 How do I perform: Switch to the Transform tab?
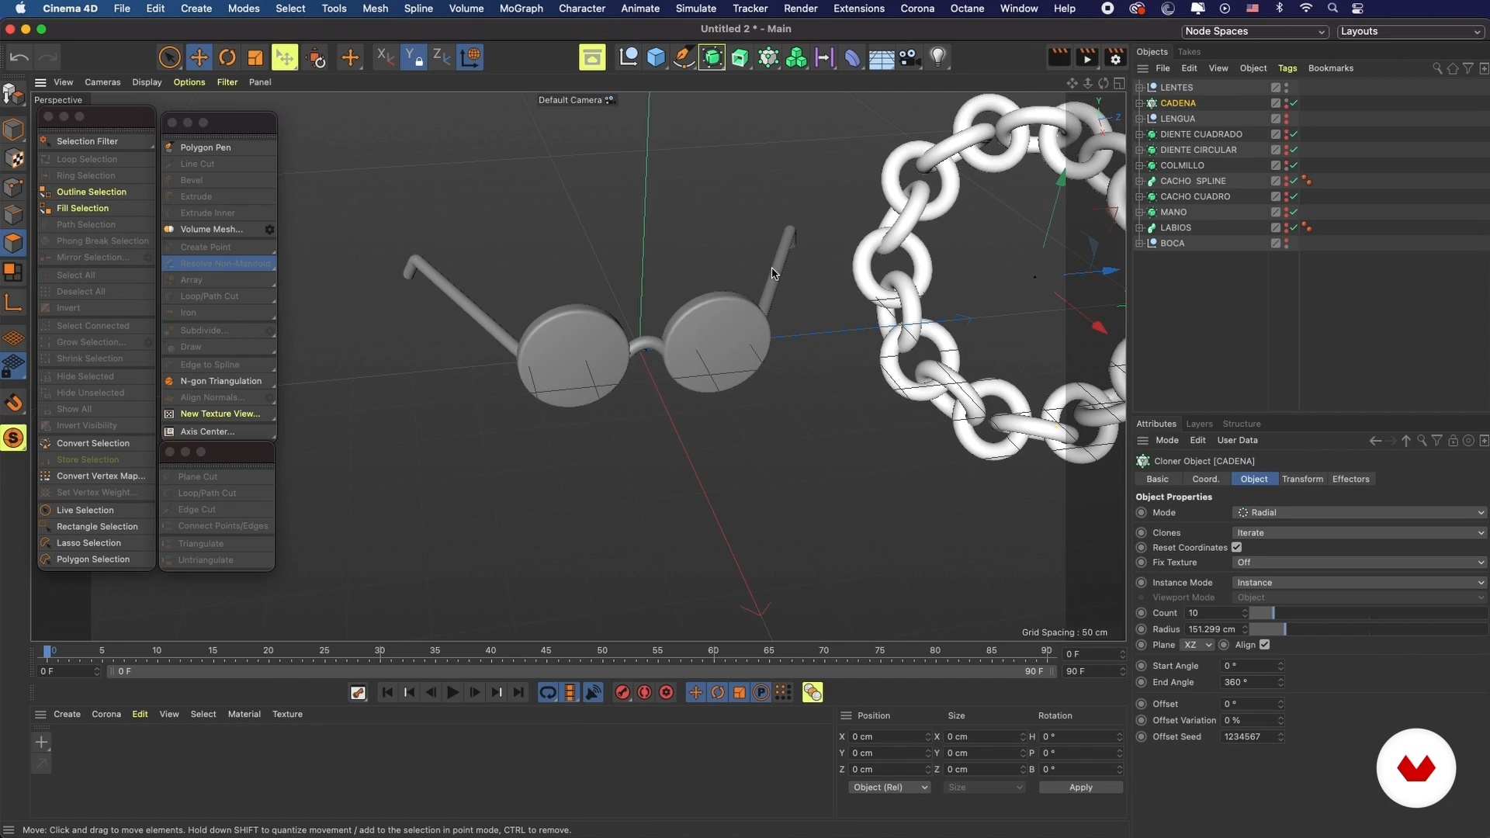(x=1302, y=479)
